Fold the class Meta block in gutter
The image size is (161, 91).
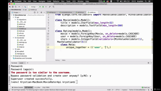[x=54, y=45]
